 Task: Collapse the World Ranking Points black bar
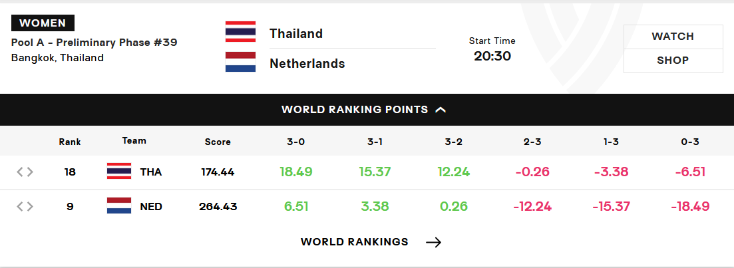367,110
